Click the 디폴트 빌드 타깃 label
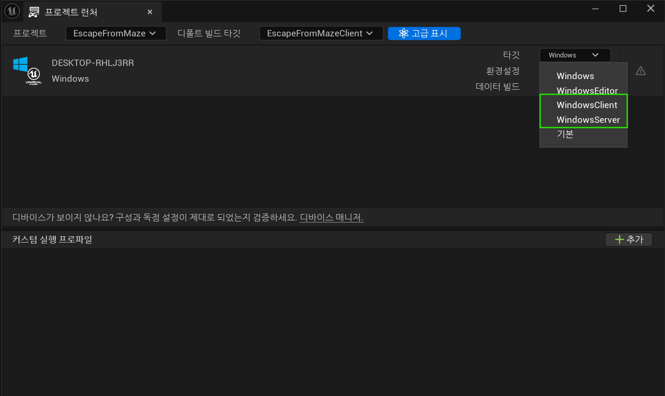The width and height of the screenshot is (665, 396). [x=209, y=33]
